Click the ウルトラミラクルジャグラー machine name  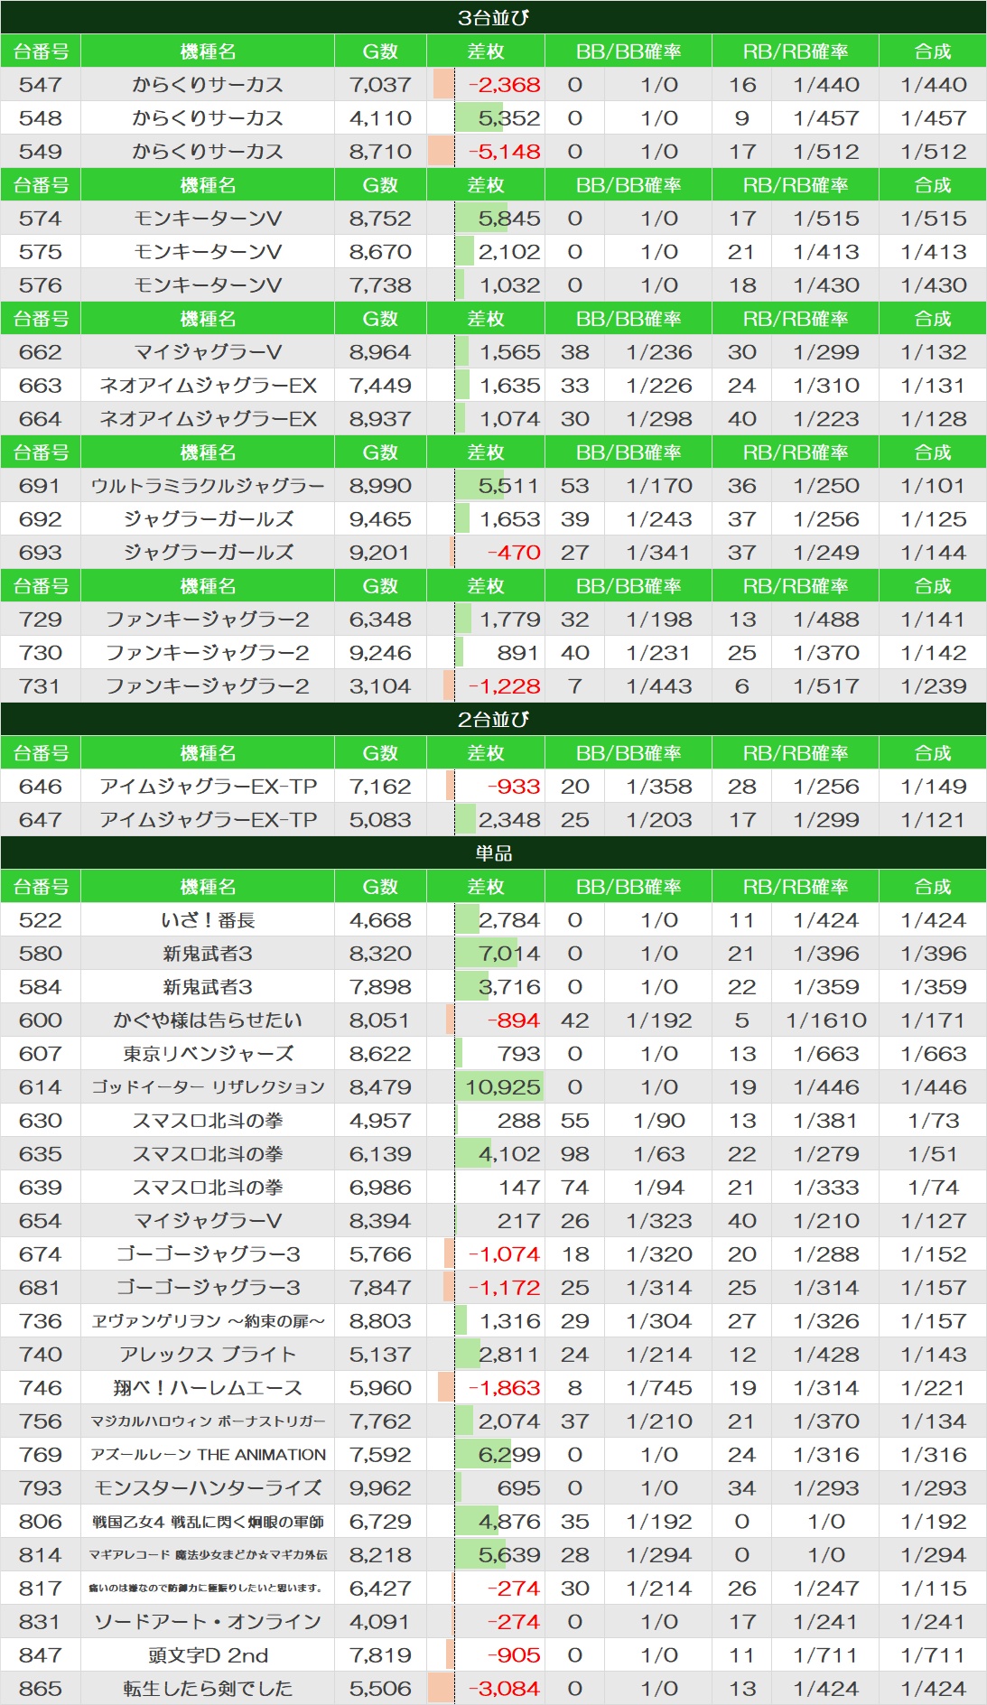(x=208, y=486)
